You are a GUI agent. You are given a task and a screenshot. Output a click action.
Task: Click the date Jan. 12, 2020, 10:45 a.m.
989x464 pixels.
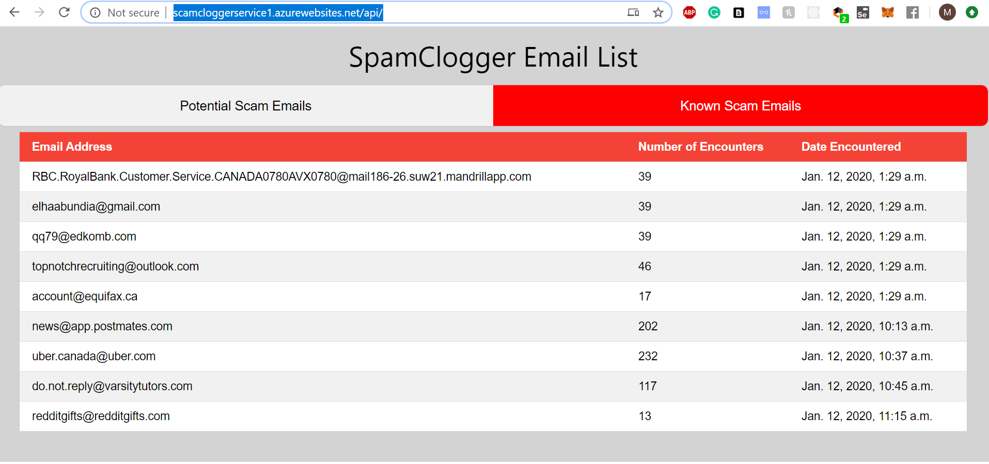(867, 386)
